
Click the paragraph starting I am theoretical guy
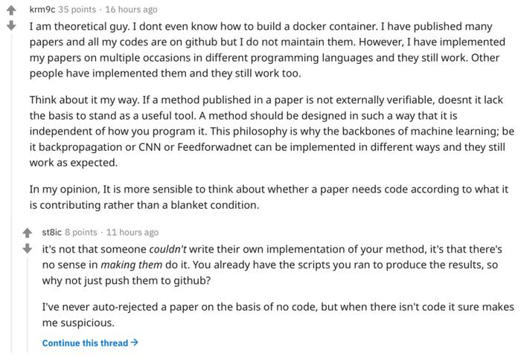click(267, 50)
